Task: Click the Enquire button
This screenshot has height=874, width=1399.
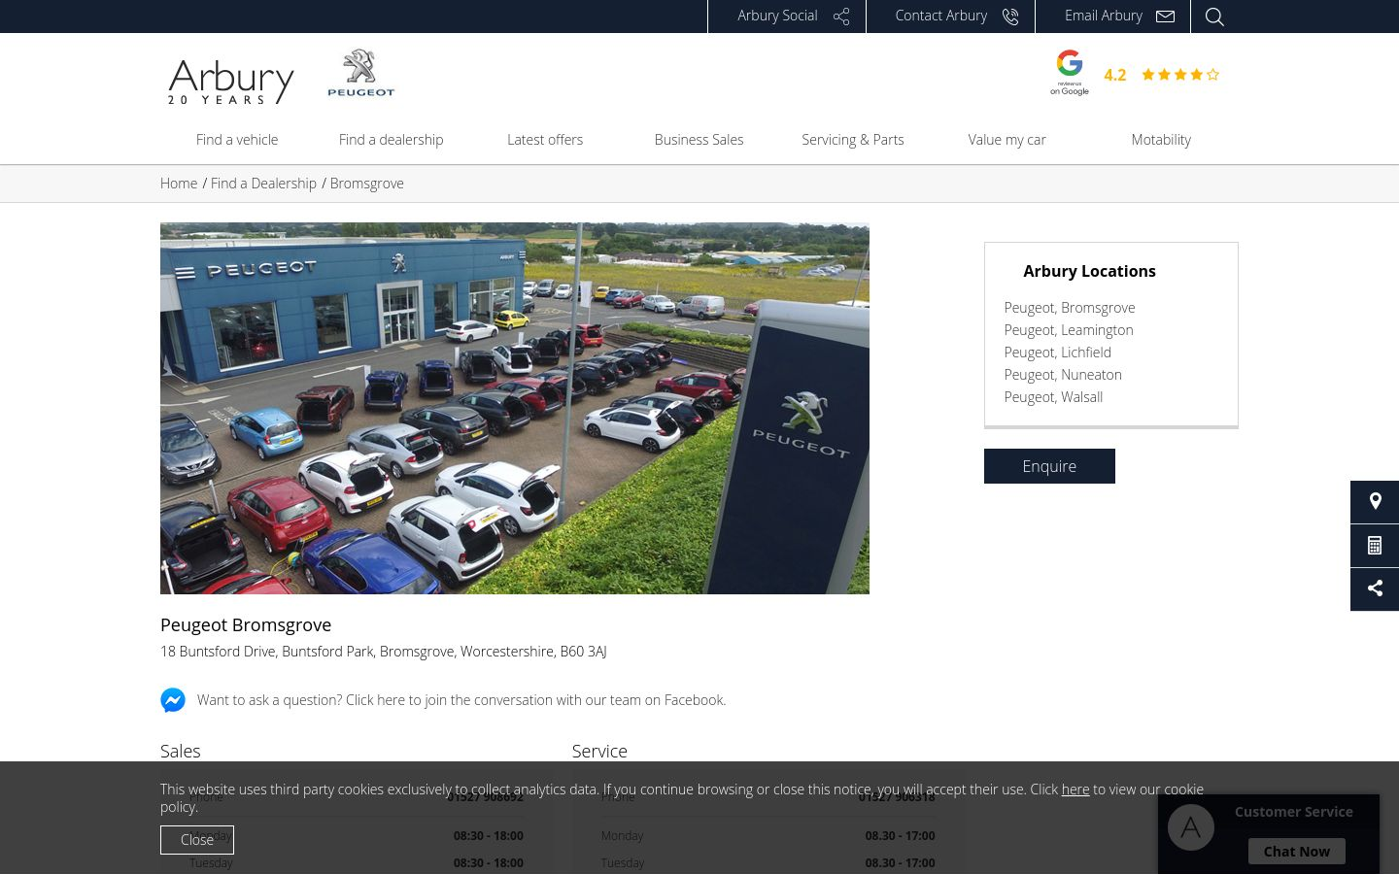Action: click(1049, 466)
